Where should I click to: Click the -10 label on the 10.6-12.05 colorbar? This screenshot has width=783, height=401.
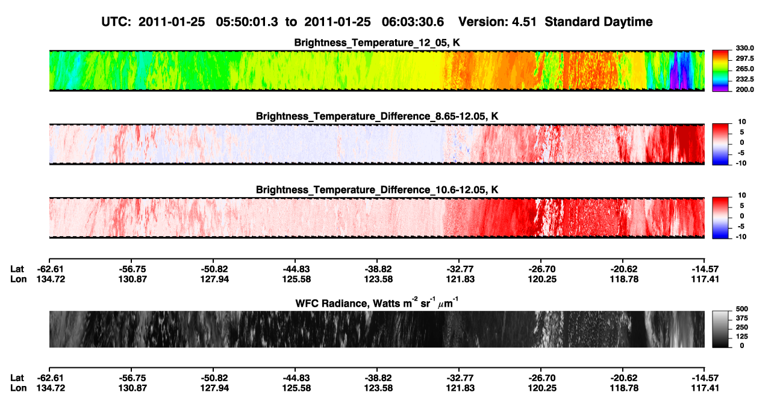point(741,236)
